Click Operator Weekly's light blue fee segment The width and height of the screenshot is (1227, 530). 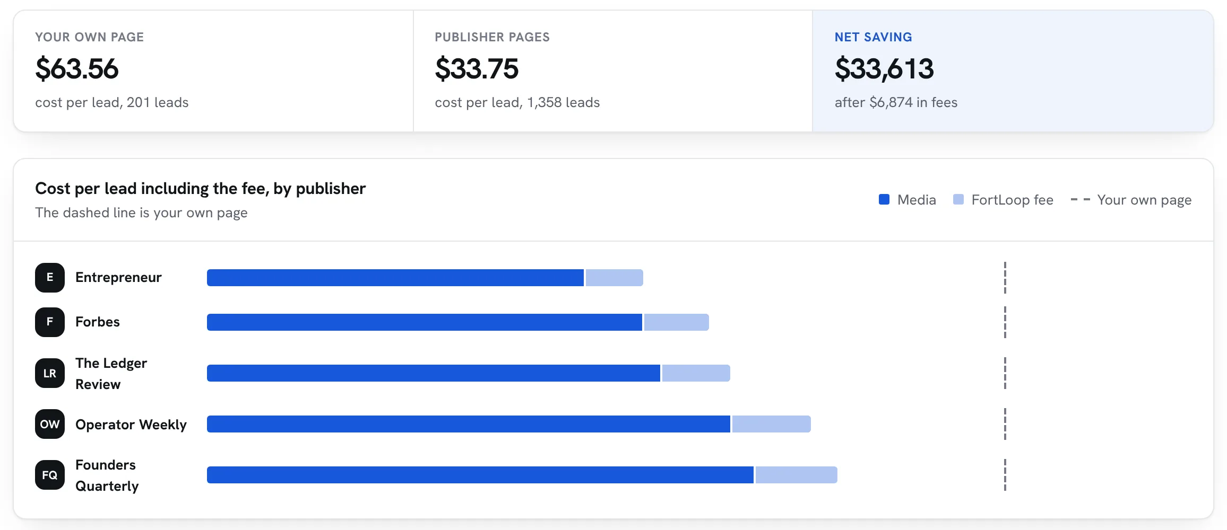(772, 424)
